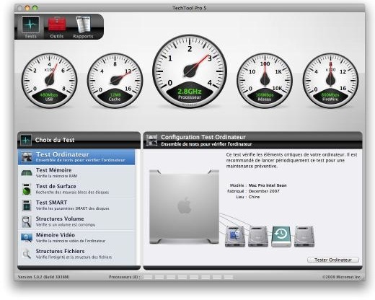Click the Version 5.0.2 status text
This screenshot has height=300, width=375.
point(44,277)
